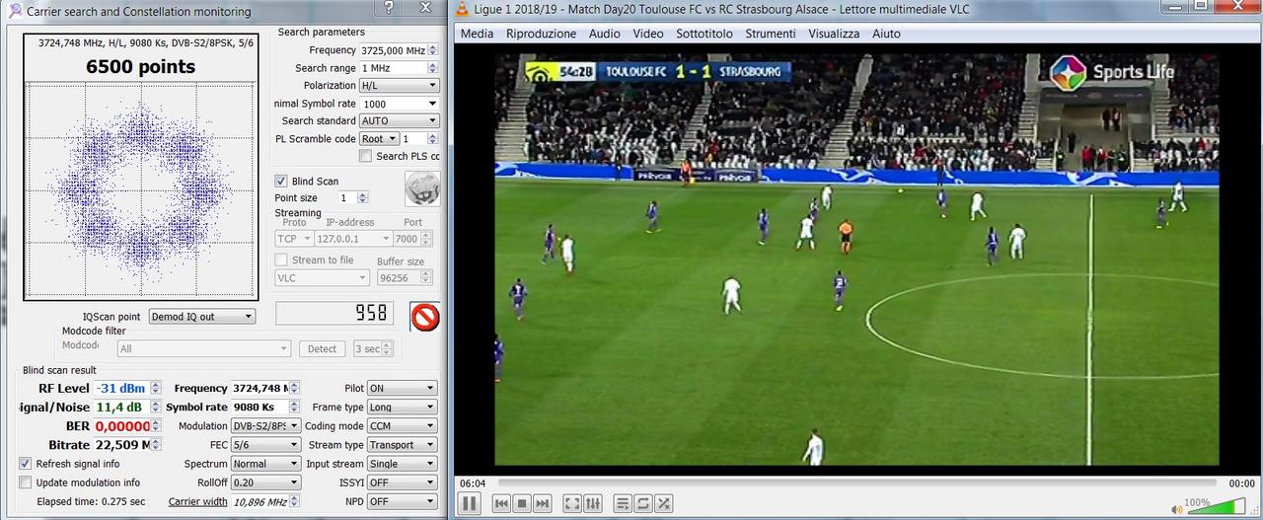Enable Search PLS code checkbox

tap(366, 156)
